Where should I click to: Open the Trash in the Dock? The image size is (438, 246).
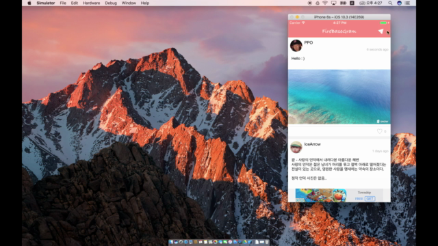click(267, 242)
